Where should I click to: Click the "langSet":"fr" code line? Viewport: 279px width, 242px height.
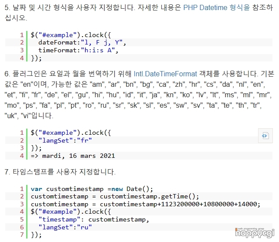[x=65, y=140]
